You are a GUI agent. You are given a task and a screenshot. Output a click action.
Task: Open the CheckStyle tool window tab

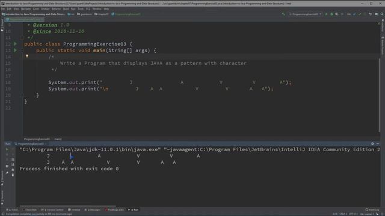click(29, 210)
